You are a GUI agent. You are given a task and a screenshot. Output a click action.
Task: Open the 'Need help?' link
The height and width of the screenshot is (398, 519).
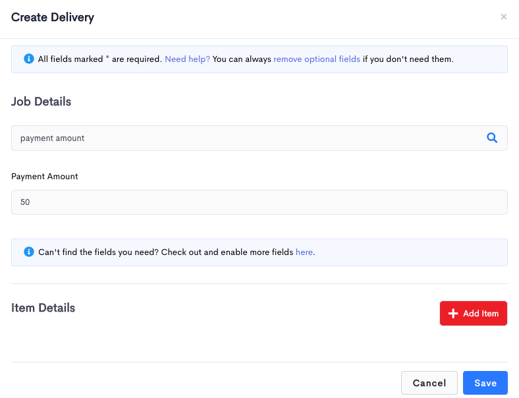187,59
